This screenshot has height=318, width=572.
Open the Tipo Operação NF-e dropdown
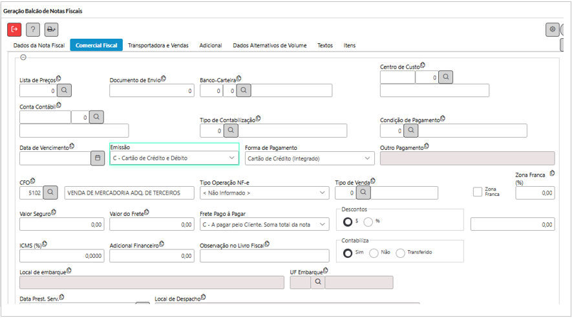264,193
